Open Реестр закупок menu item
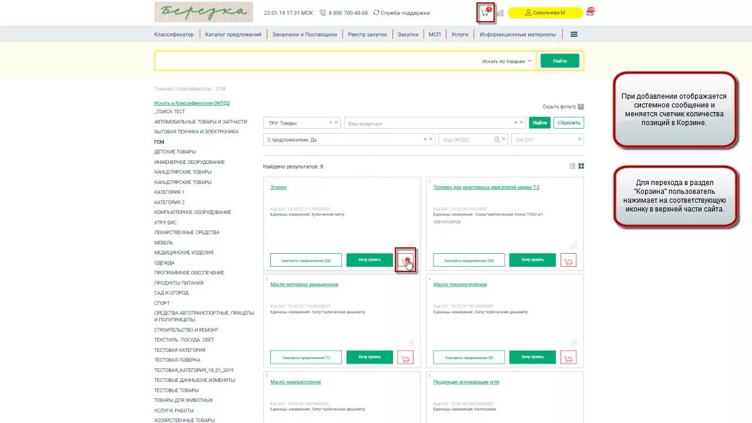The image size is (752, 423). (x=367, y=35)
